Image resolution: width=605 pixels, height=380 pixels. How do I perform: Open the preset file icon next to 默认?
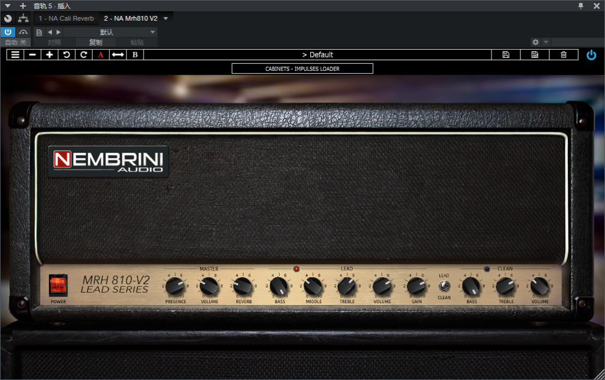39,33
